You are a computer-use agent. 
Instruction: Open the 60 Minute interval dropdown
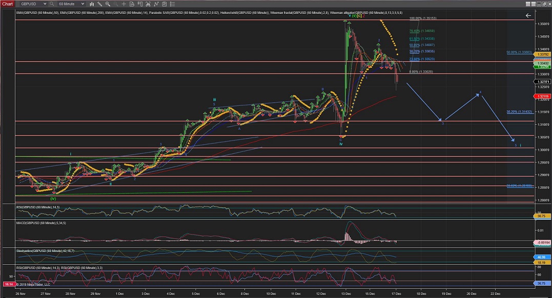71,4
